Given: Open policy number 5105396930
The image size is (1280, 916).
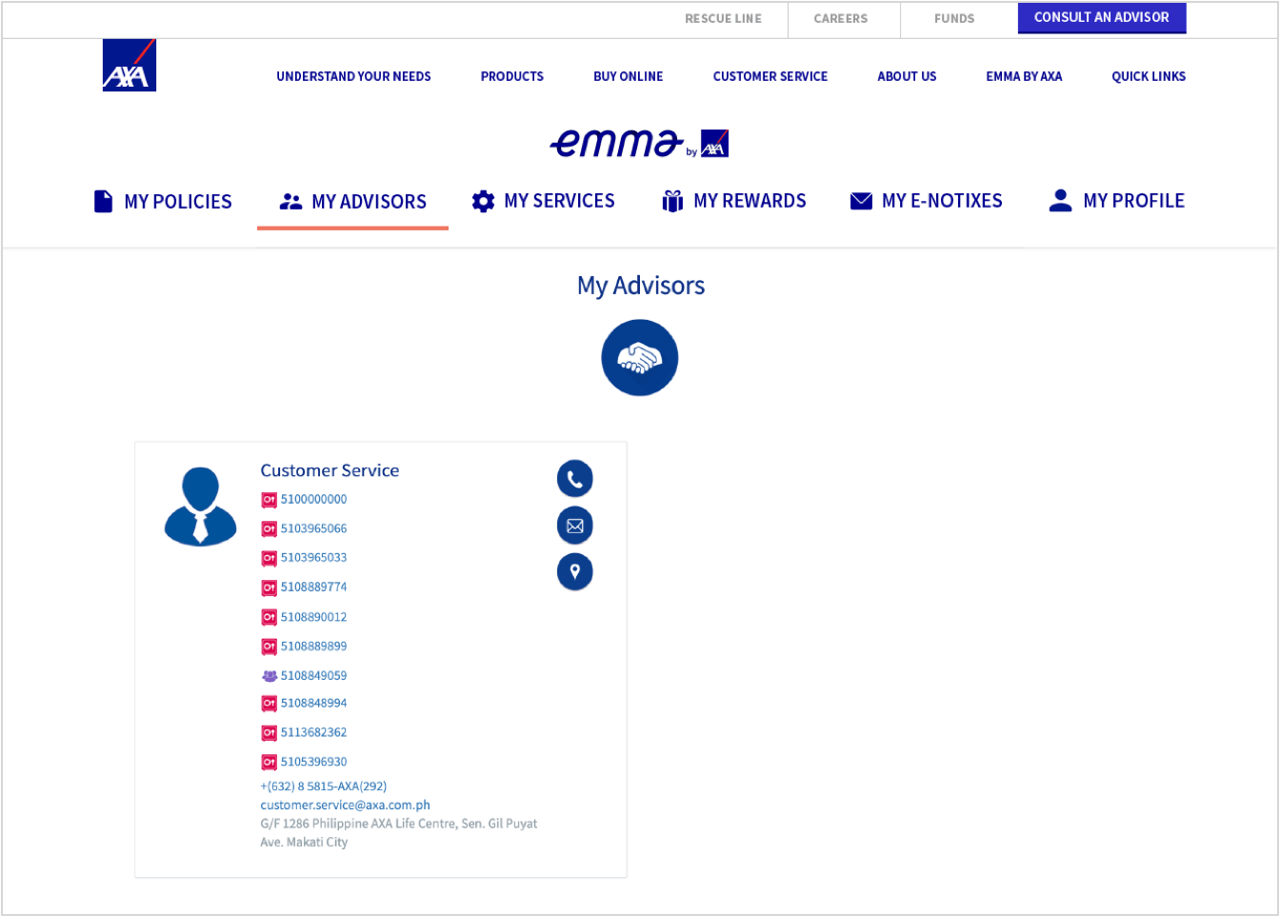Looking at the screenshot, I should 313,762.
